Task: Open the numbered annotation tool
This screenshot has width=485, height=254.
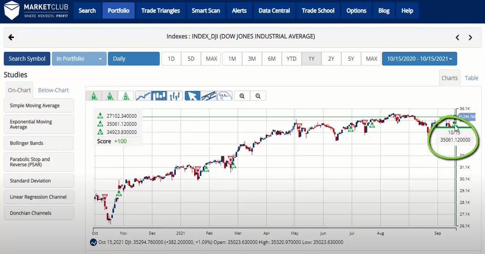Action: coord(225,96)
